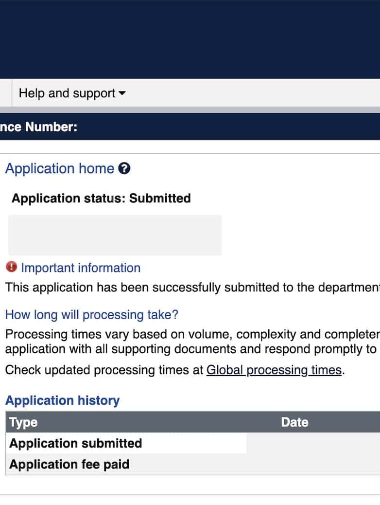
Task: Click the dark navy header banner
Action: (190, 39)
